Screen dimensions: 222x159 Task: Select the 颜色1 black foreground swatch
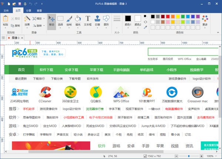click(128, 19)
